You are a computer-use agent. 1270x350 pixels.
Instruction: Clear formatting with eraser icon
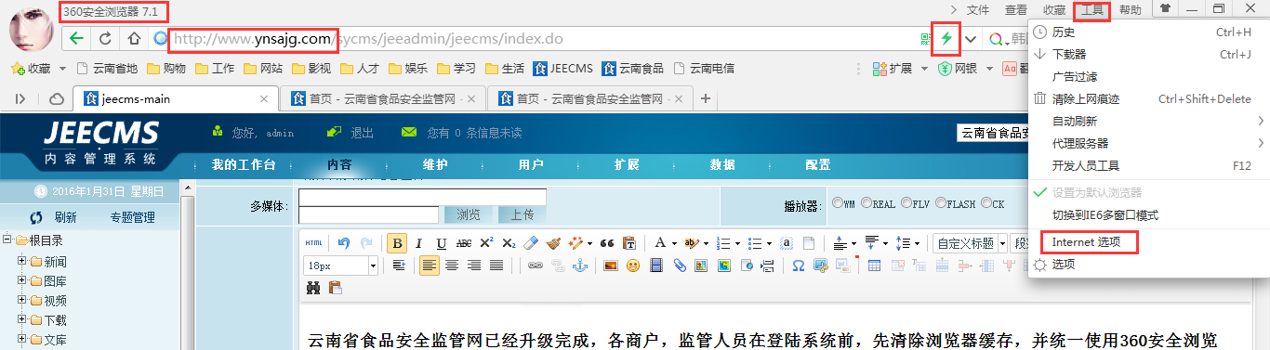pos(531,243)
